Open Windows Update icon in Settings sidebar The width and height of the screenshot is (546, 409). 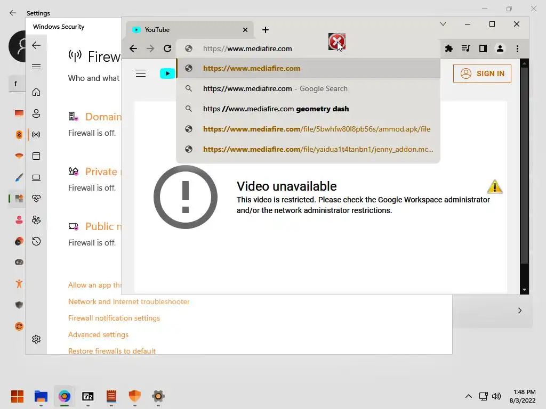click(x=19, y=326)
